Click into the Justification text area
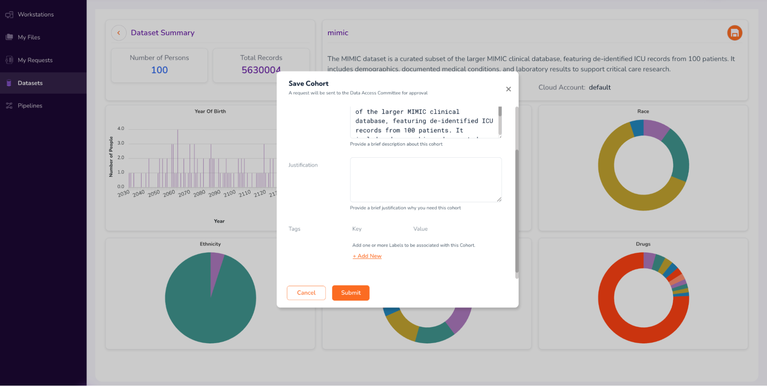 click(x=425, y=180)
